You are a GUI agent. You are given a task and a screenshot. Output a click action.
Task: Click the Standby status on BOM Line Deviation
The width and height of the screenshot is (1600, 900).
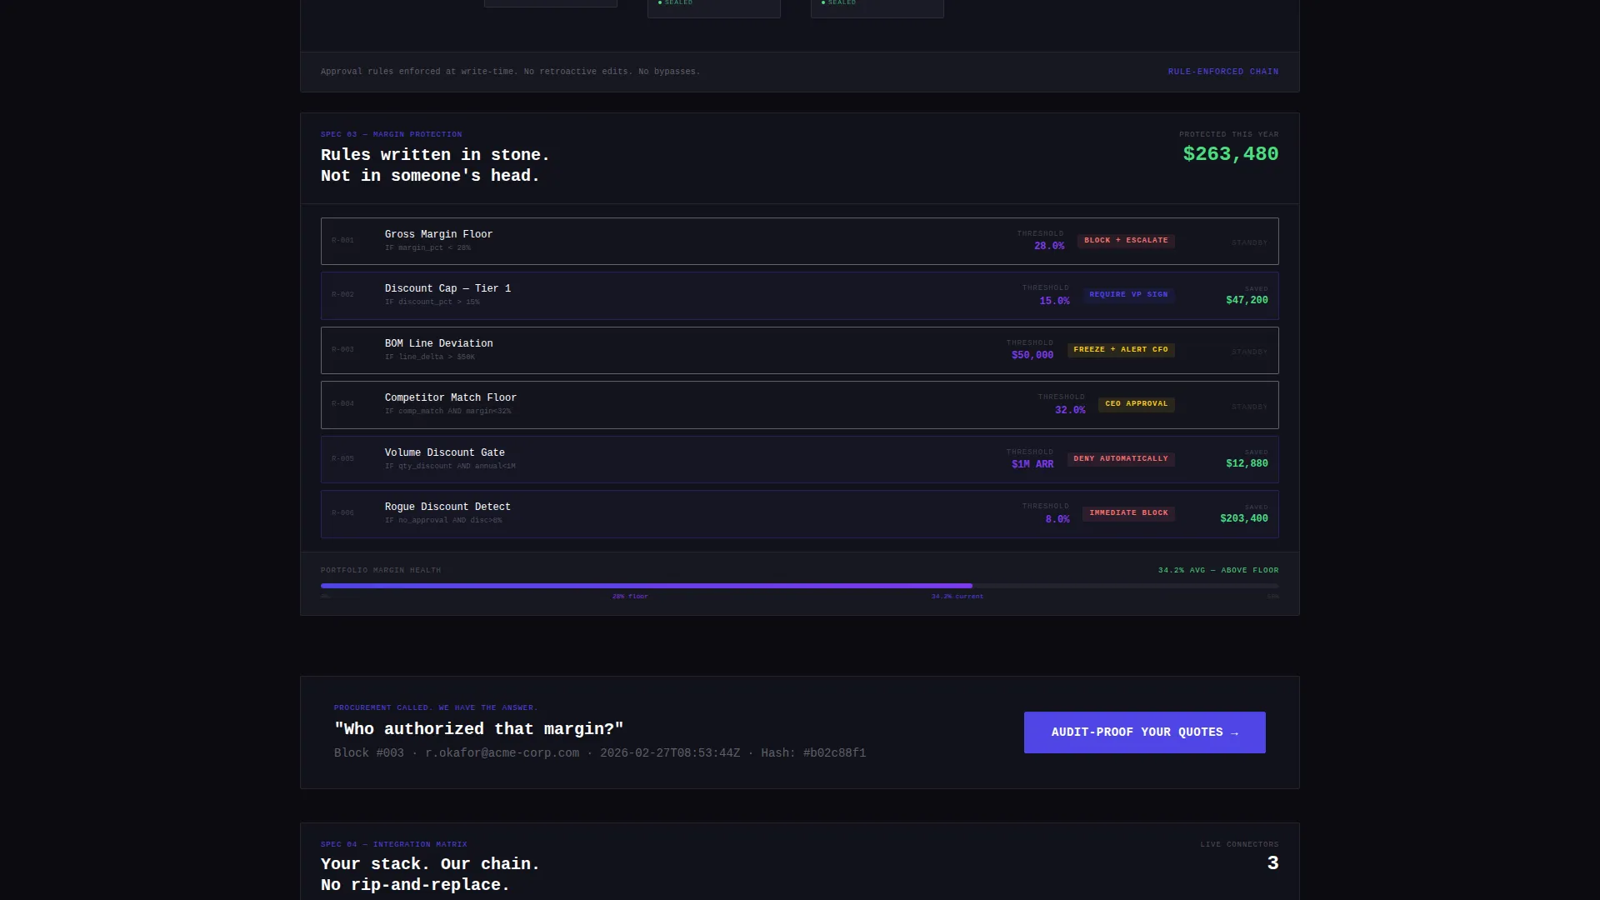point(1249,352)
